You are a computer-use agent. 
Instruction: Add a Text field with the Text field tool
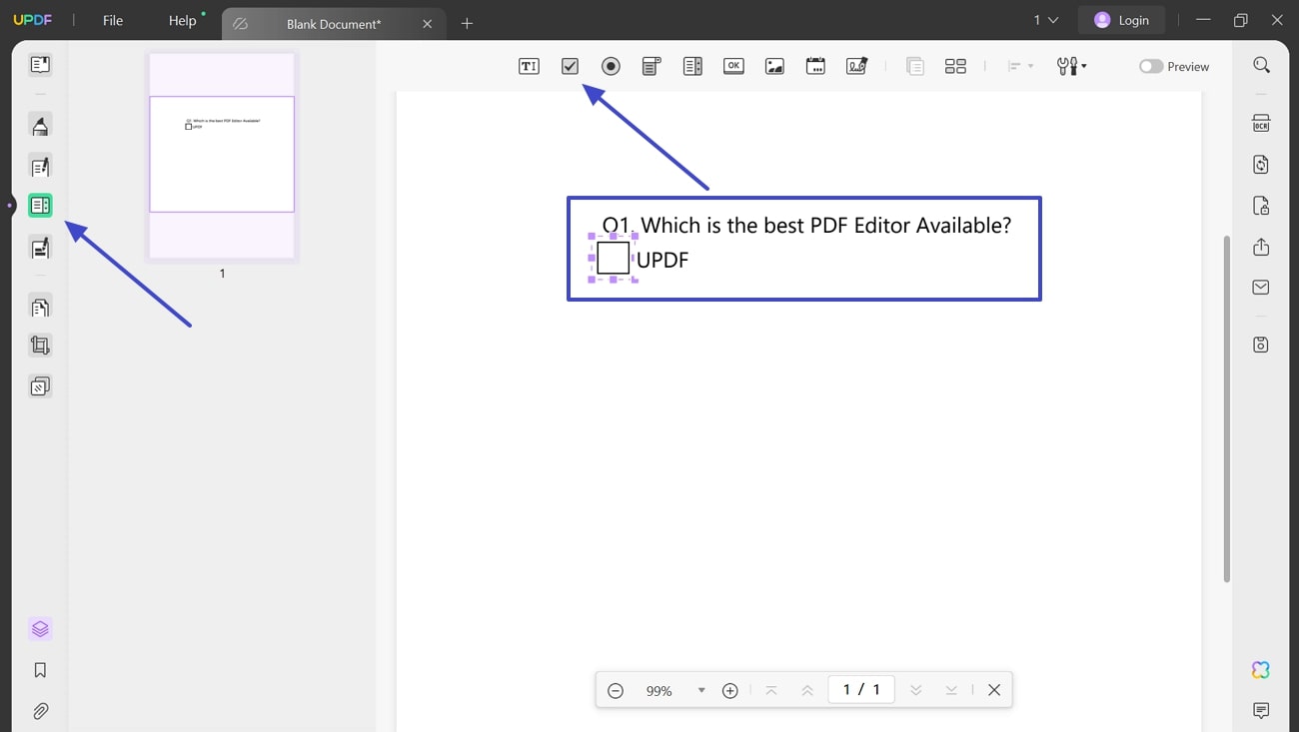coord(529,66)
